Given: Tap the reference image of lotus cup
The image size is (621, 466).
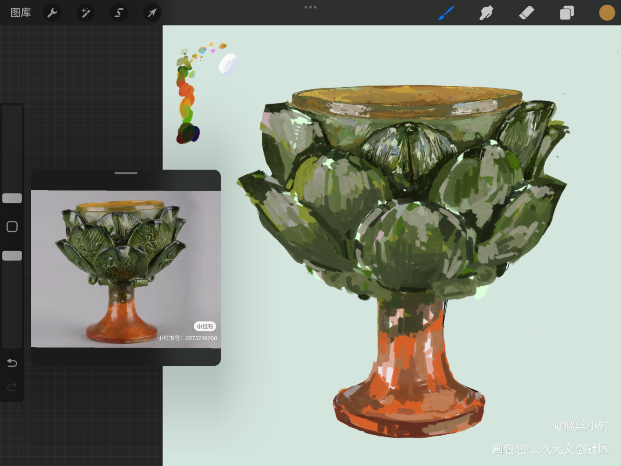Looking at the screenshot, I should 126,269.
